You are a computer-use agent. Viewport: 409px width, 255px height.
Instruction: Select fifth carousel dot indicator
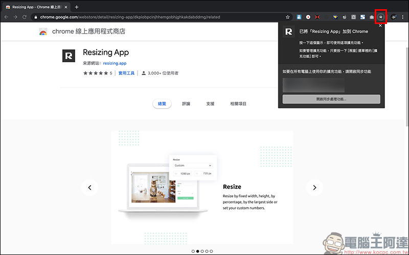(211, 251)
